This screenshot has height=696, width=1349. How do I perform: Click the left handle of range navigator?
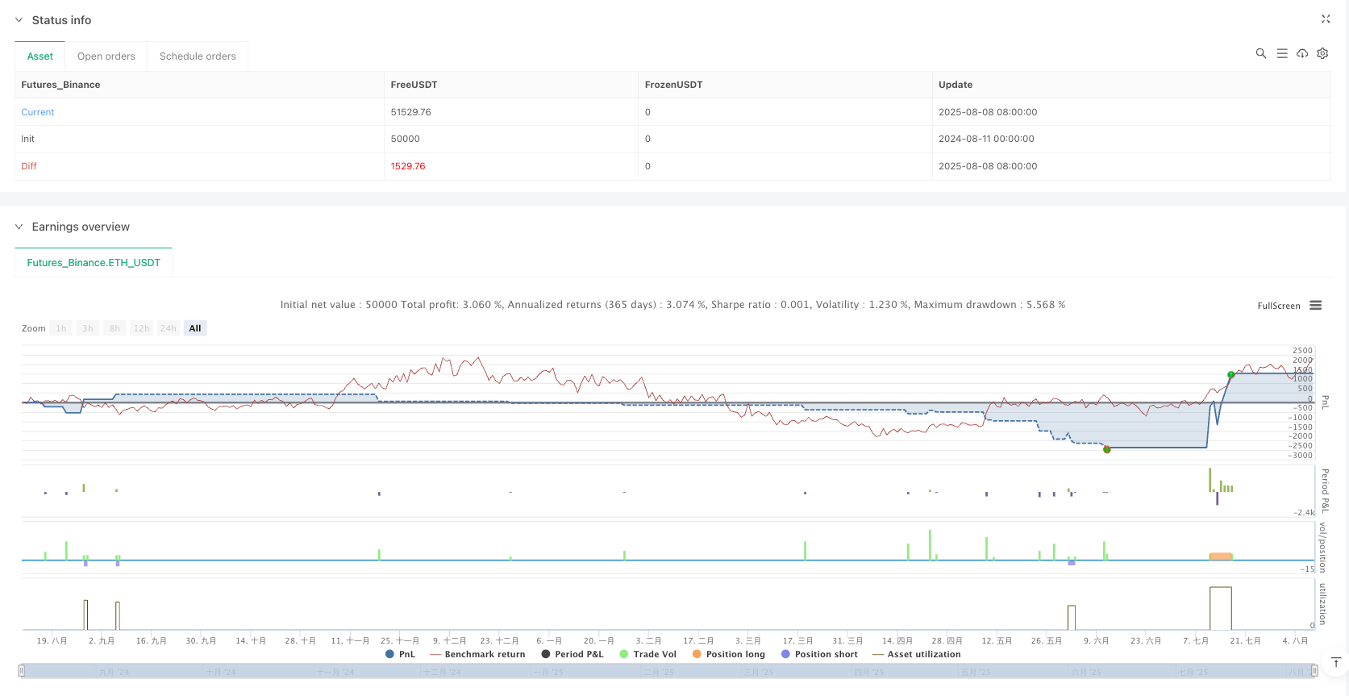22,670
